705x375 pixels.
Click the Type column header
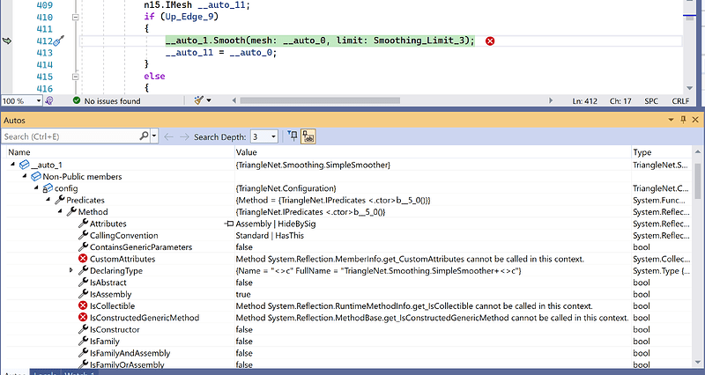(642, 152)
